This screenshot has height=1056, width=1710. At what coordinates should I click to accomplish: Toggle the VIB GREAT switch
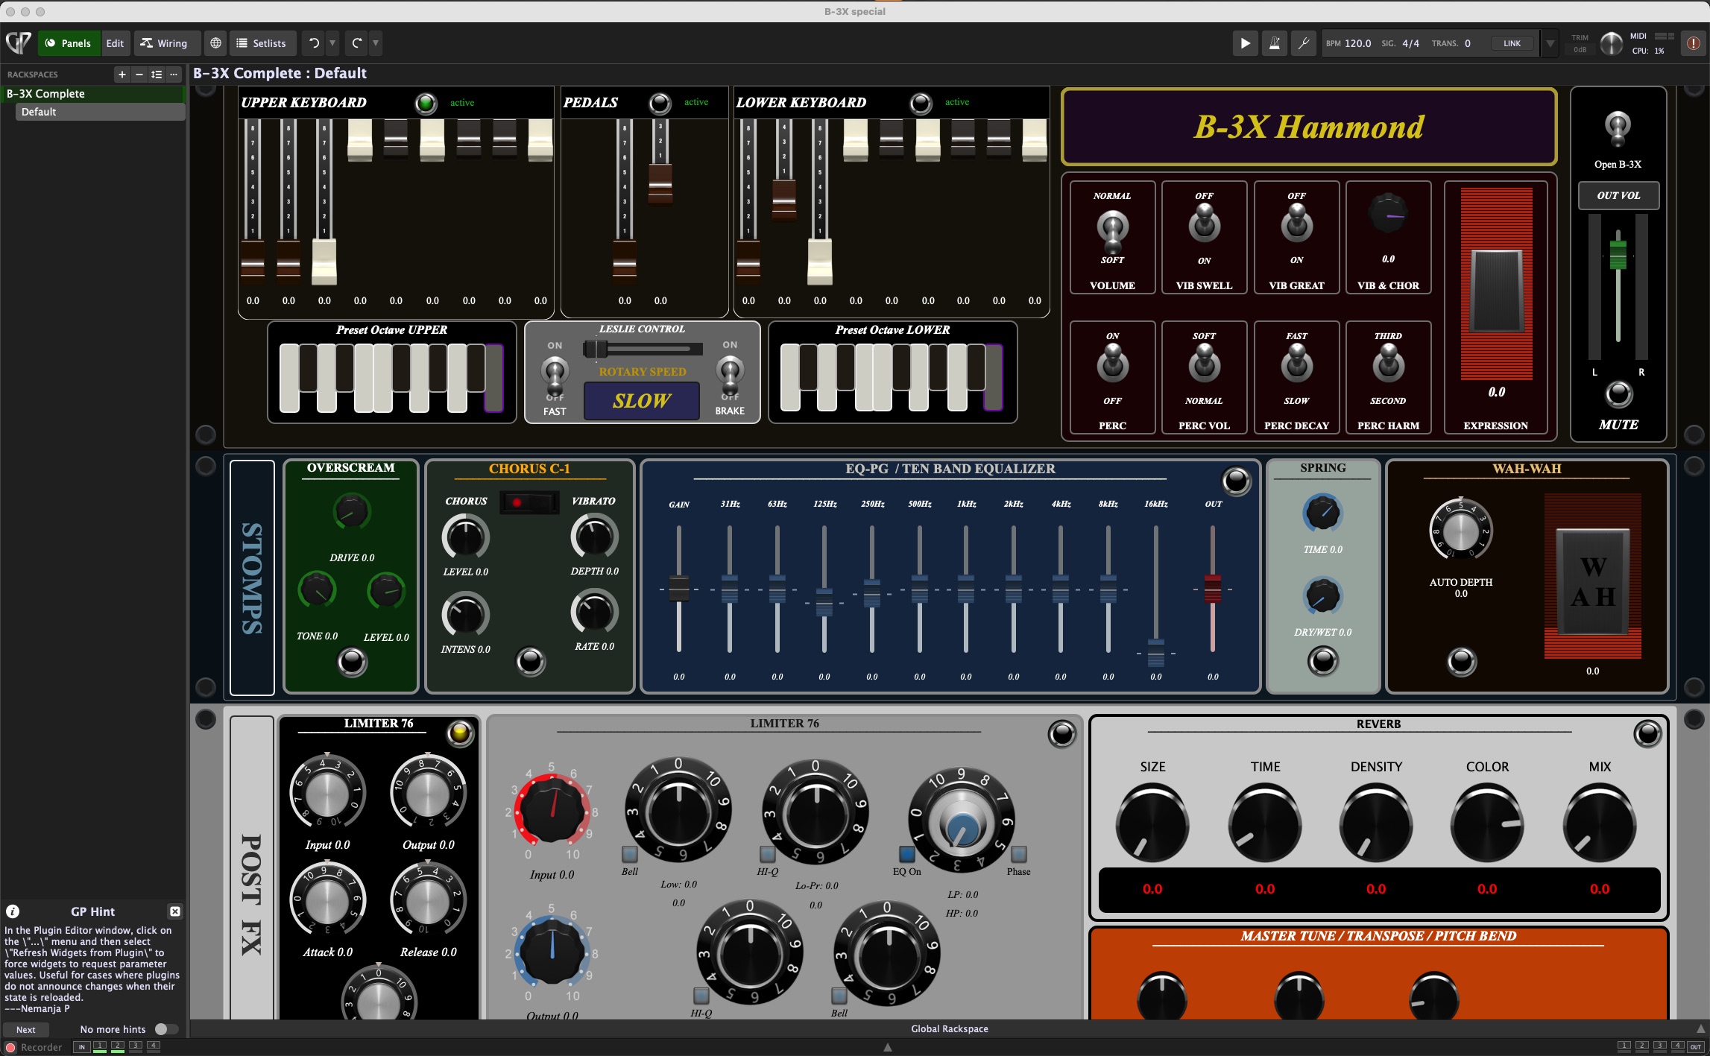(x=1296, y=223)
